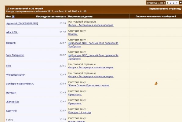This screenshot has height=122, width=182.
Task: Open ARM.LEG. user profile
Action: tap(12, 32)
